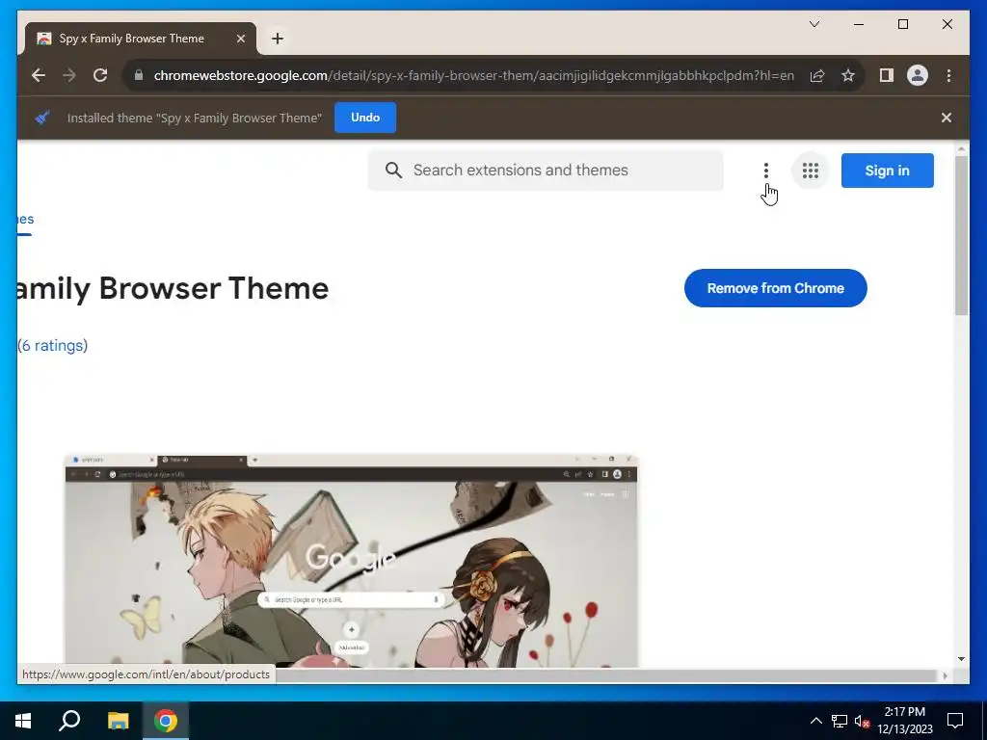
Task: Click the Browser Theme page heading
Action: click(173, 289)
